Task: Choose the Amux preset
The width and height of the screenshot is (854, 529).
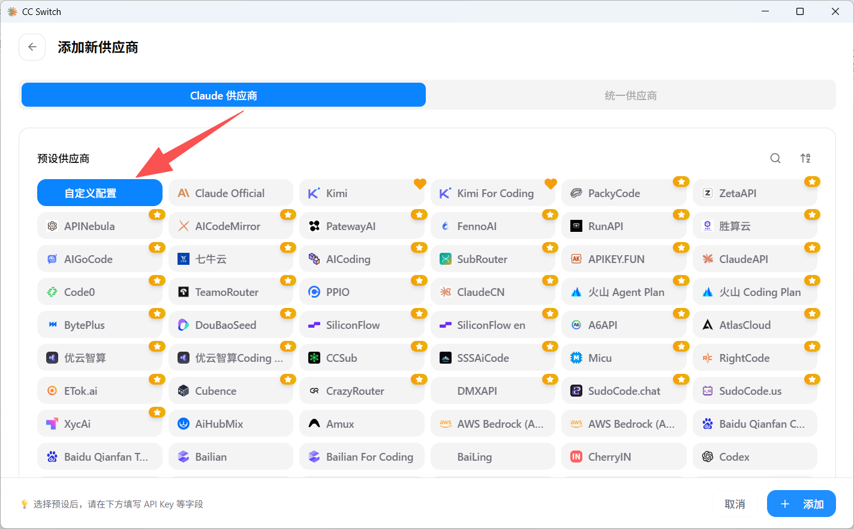Action: pos(362,424)
